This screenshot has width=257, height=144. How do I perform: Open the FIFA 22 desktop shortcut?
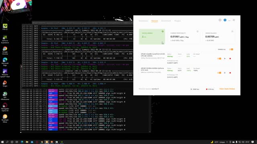(5, 27)
